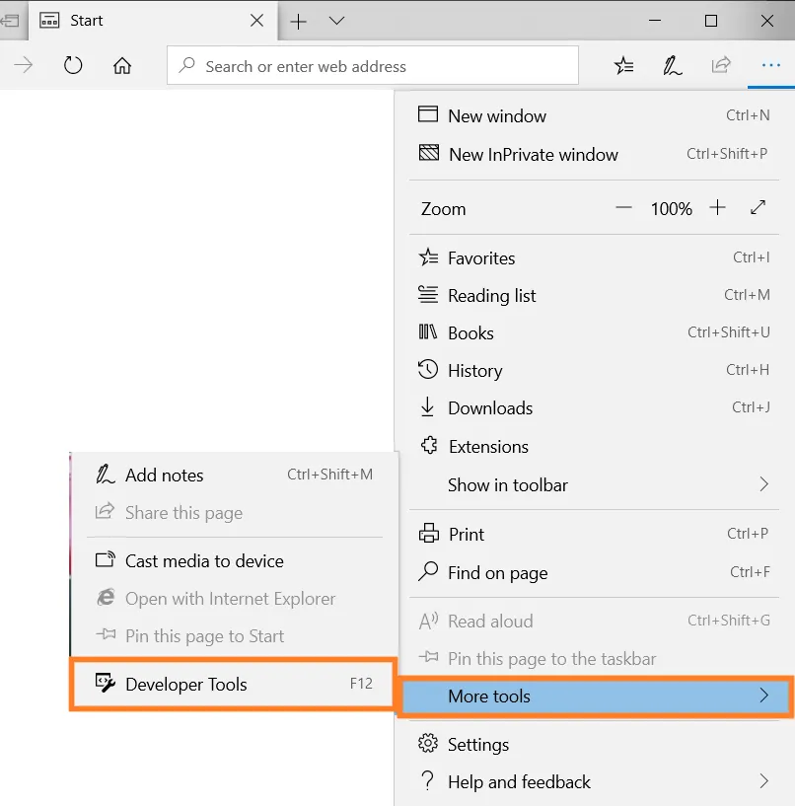Screen dimensions: 795x806
Task: Go to the Home page icon
Action: click(122, 65)
